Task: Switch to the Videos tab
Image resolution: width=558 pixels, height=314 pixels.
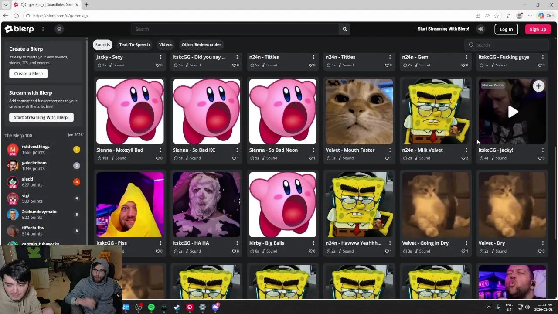Action: [x=166, y=44]
